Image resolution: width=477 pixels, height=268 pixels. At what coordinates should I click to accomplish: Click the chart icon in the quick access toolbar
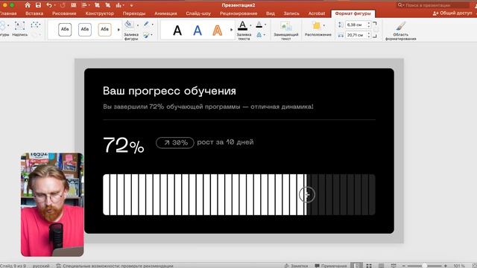click(x=119, y=5)
